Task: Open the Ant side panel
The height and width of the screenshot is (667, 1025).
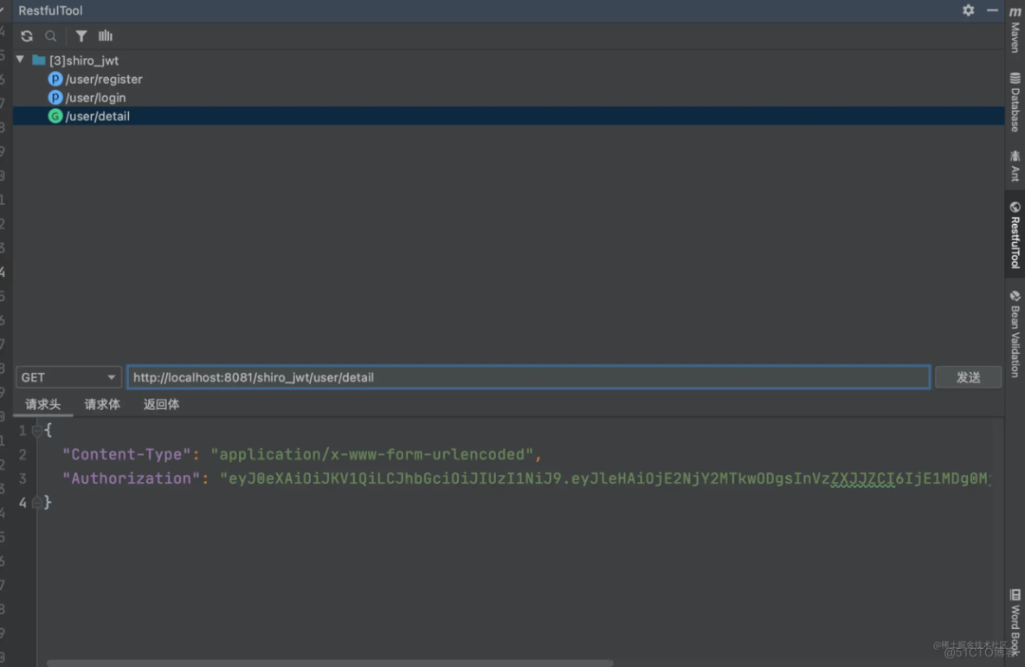Action: tap(1015, 165)
